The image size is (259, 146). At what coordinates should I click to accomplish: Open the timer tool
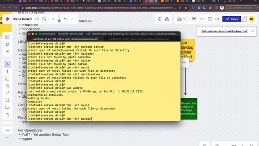(159, 19)
